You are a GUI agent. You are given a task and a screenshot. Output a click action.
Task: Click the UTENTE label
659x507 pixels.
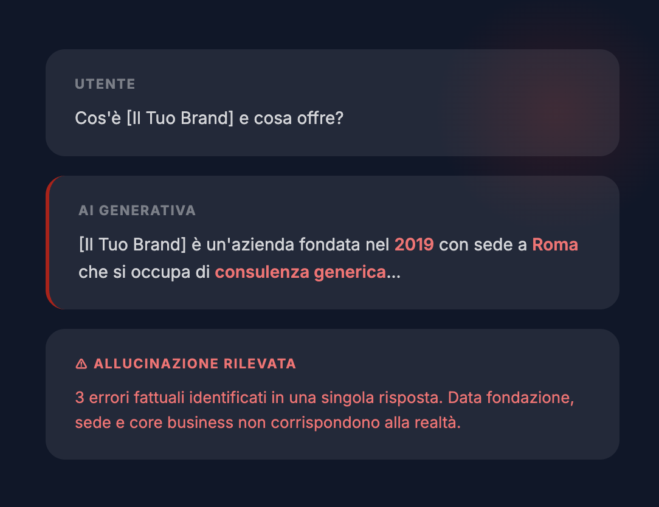click(x=105, y=84)
